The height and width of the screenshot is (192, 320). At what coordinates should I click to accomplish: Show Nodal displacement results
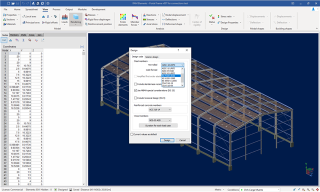[174, 15]
